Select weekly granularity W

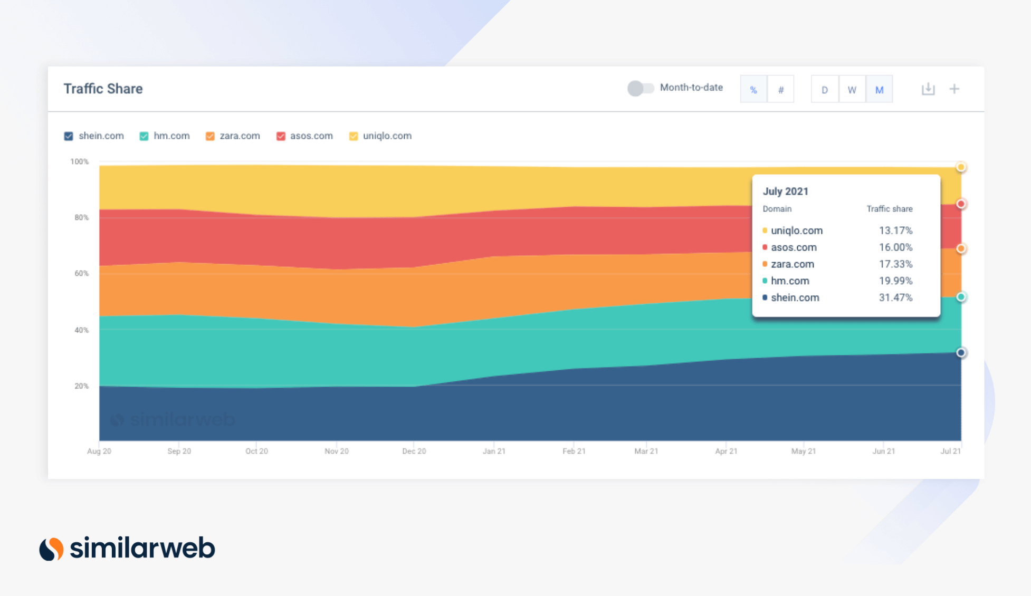(852, 90)
